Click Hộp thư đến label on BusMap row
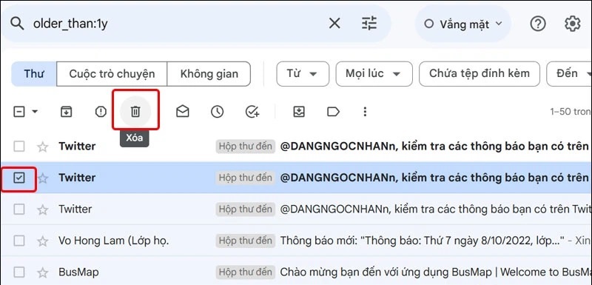Screen dimensions: 592x285 point(246,272)
